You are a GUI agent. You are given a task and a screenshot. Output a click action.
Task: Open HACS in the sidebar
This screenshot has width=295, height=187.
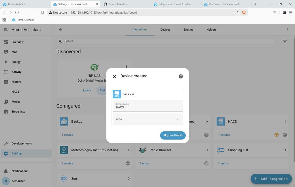(26, 91)
